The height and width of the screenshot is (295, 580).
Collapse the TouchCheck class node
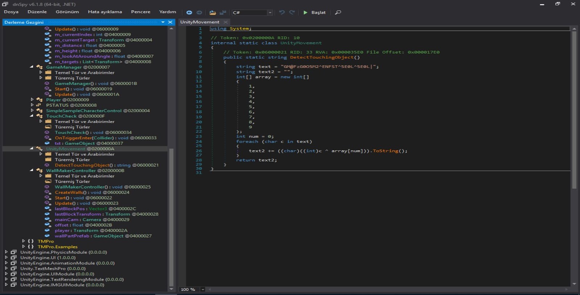coord(32,116)
